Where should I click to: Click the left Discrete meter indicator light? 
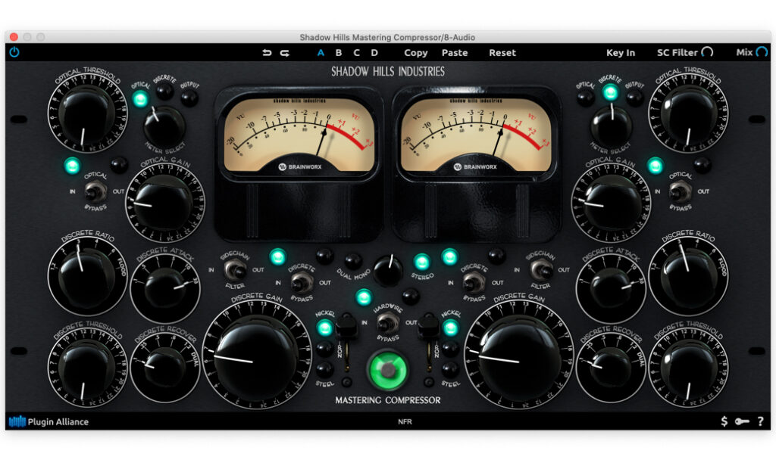point(164,92)
